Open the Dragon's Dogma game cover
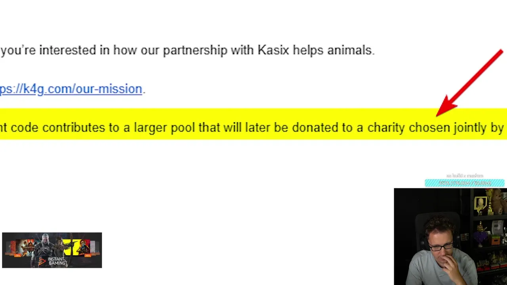Viewport: 507px width, 285px height. click(25, 248)
